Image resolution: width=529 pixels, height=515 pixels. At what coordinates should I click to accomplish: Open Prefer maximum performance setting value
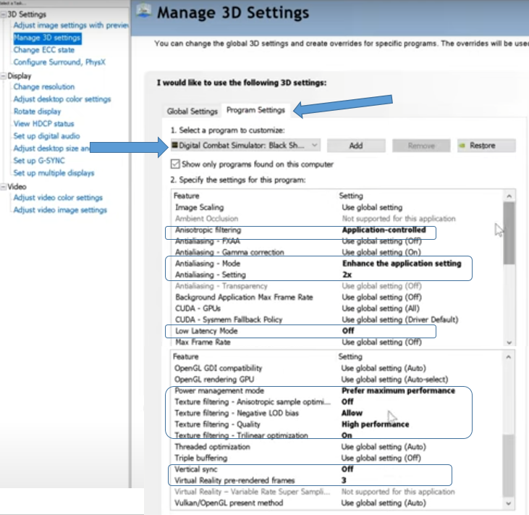(398, 390)
